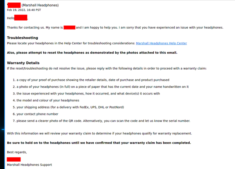
Task: Click the (Marshall Headphones) sender label
Action: 40,5
